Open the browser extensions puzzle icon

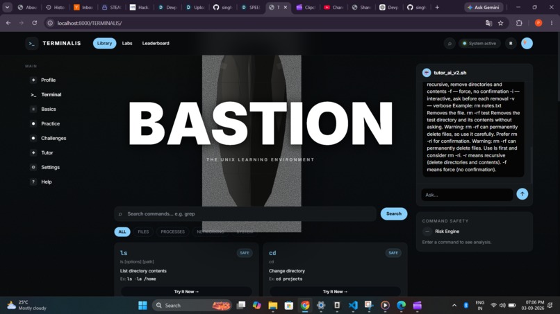519,23
